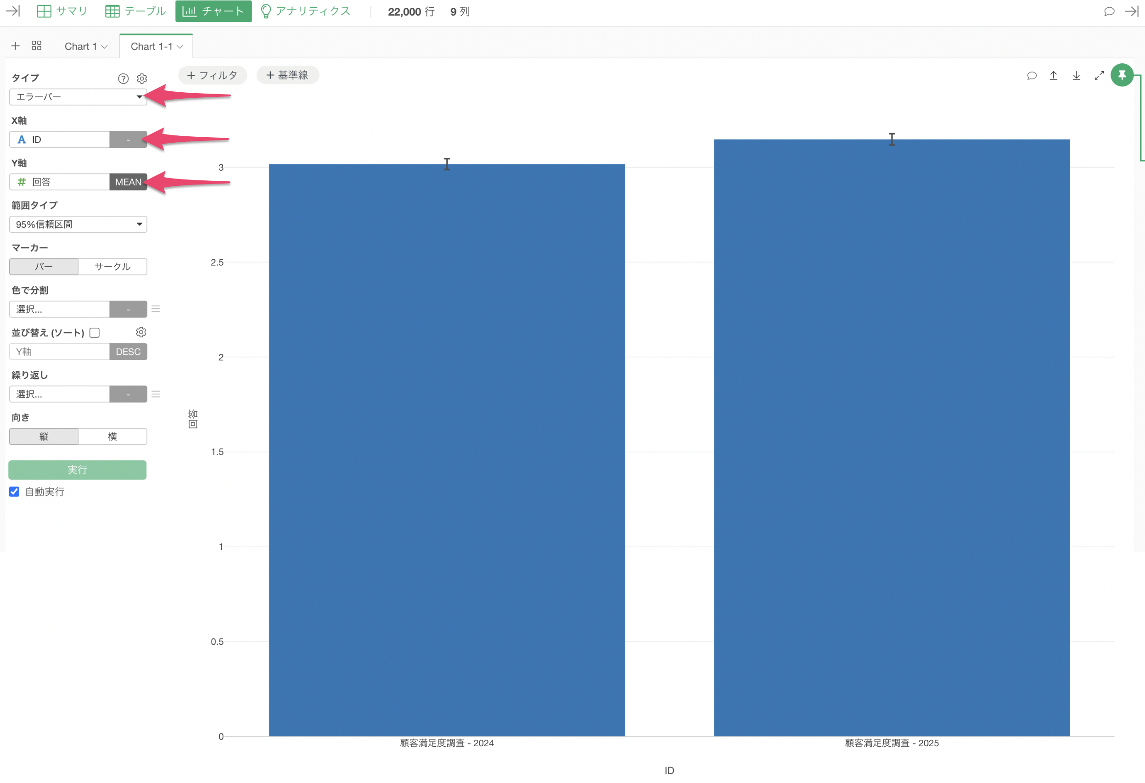Open chart type settings gear icon

(142, 78)
